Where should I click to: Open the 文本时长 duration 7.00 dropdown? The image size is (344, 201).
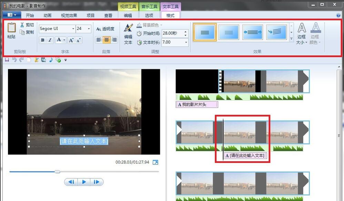click(x=186, y=42)
